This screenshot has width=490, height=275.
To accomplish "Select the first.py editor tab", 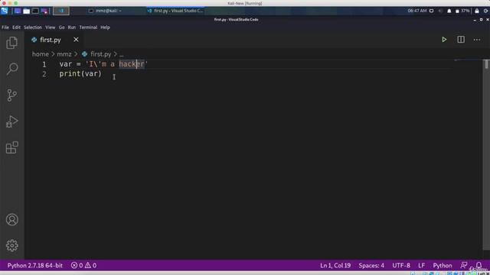I will (x=50, y=40).
